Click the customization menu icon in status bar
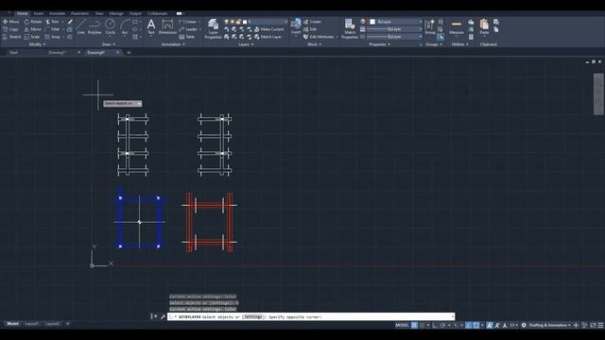Image resolution: width=605 pixels, height=340 pixels. 600,325
